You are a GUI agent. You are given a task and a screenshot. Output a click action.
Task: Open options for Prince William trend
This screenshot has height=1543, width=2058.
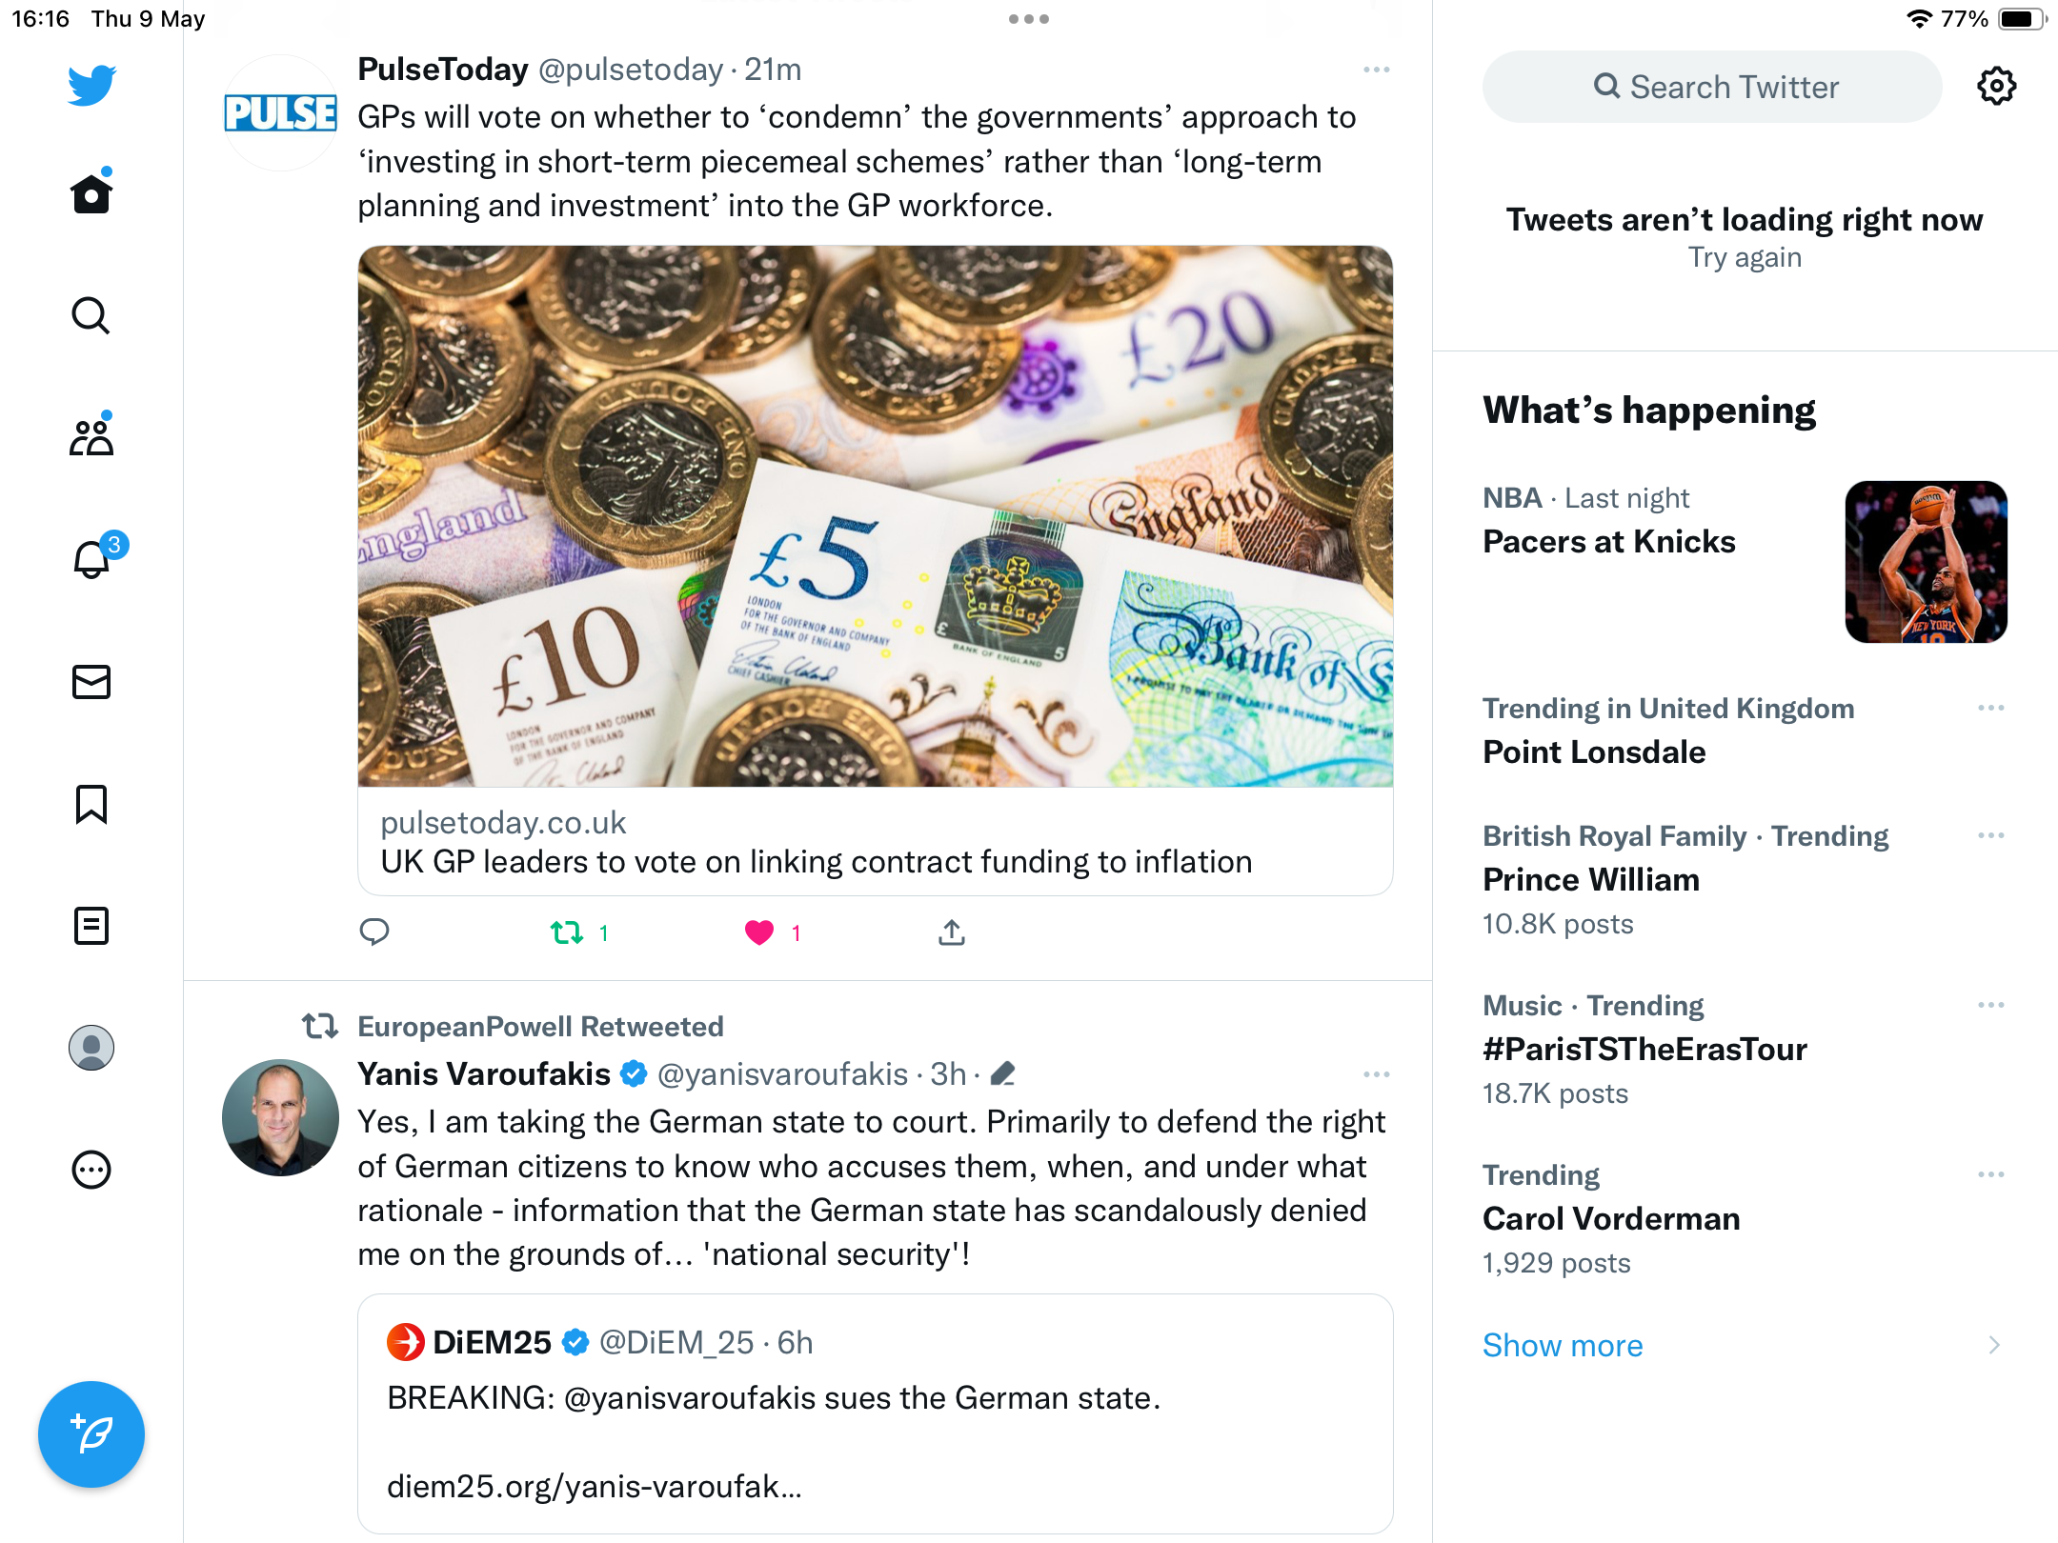coord(1990,835)
